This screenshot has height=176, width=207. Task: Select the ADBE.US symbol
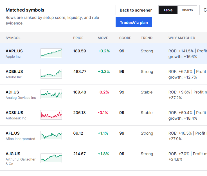pyautogui.click(x=14, y=72)
